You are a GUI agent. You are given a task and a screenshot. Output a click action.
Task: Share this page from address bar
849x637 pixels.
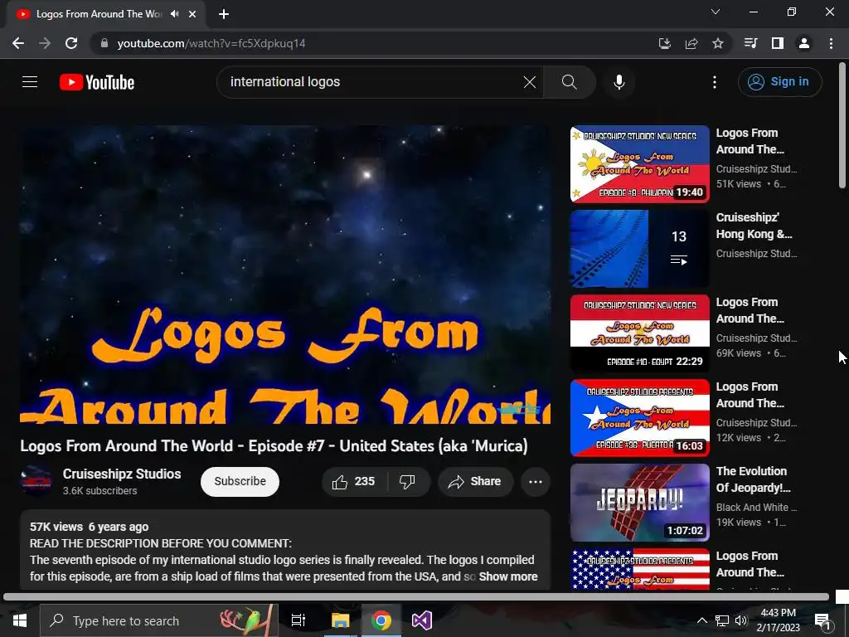[691, 43]
